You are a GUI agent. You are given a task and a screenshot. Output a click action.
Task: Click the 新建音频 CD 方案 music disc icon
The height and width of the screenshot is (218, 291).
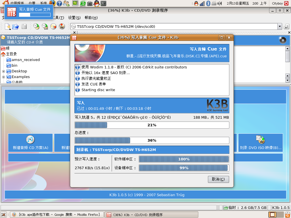coord(30,139)
